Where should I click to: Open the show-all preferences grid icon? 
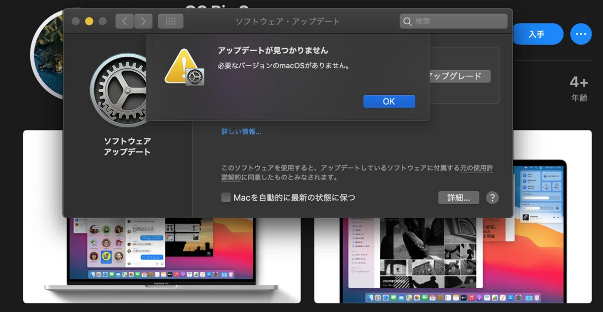[x=170, y=21]
